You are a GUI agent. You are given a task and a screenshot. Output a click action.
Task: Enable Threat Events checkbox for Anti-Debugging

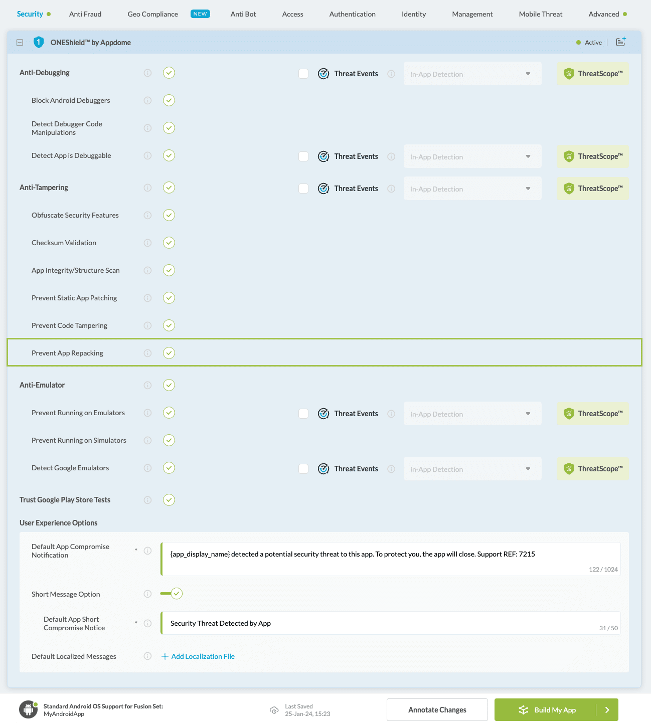[x=303, y=74]
